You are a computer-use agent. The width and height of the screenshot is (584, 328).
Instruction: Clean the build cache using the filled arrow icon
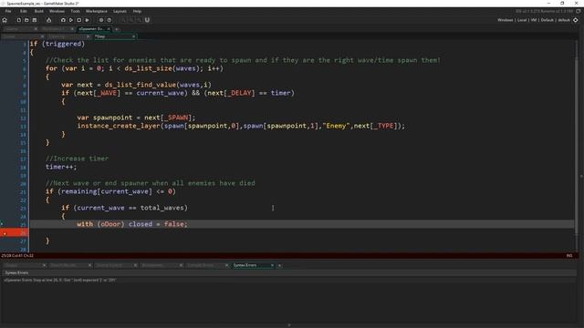[88, 20]
